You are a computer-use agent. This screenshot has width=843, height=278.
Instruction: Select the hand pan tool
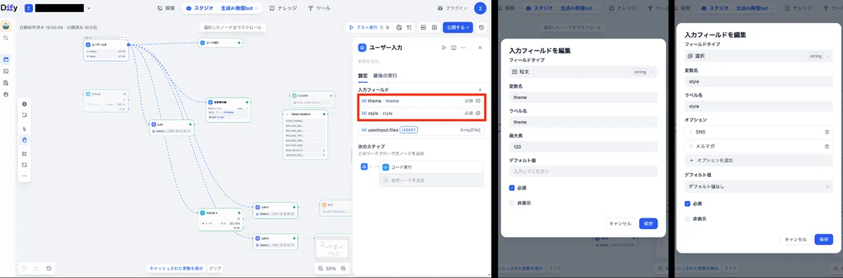[x=25, y=140]
